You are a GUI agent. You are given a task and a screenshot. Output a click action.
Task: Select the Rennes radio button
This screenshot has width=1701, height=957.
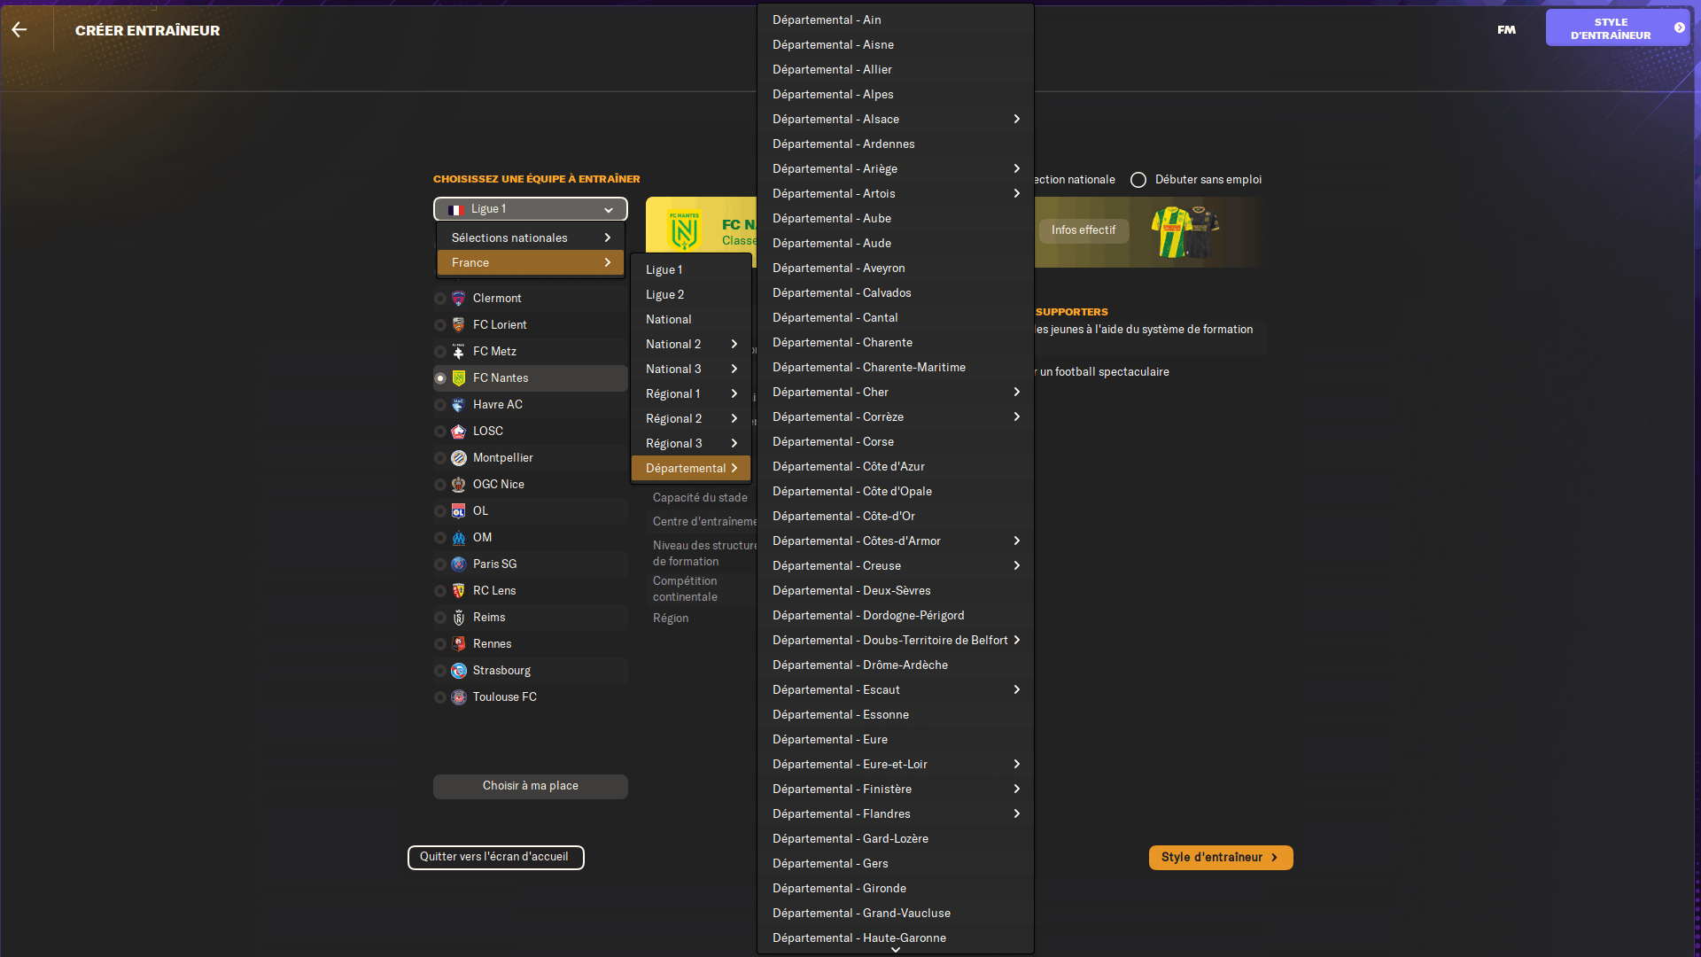(x=440, y=644)
